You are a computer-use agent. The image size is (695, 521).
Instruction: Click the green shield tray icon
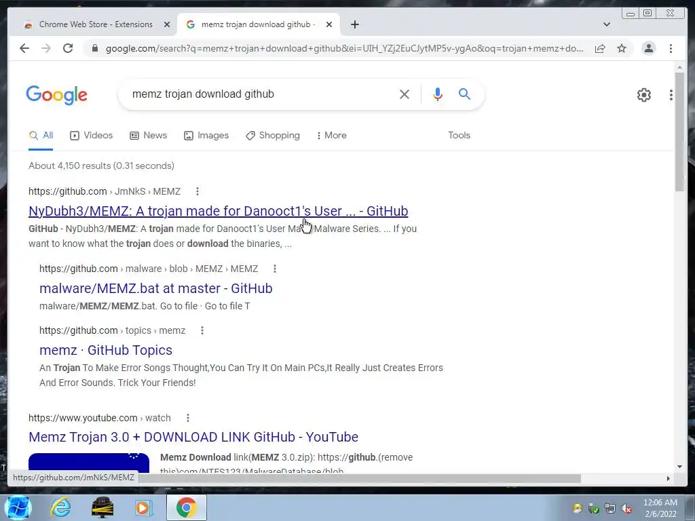point(593,509)
